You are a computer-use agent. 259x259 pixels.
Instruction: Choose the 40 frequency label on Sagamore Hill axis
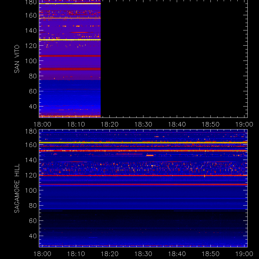33,236
